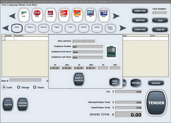This screenshot has height=123, width=171.
Task: Click the time clock picture in the dialog
Action: point(111,52)
